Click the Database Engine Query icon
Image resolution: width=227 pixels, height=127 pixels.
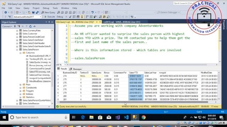coord(59,12)
